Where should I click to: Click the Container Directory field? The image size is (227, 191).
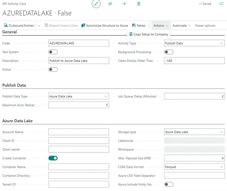coord(78,176)
